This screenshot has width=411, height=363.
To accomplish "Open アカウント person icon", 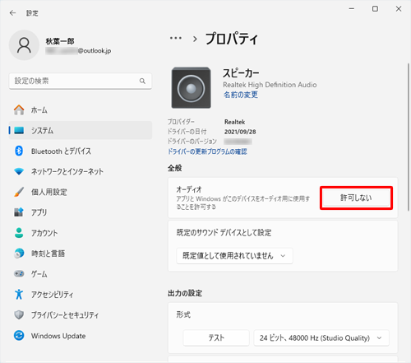I will tap(19, 233).
